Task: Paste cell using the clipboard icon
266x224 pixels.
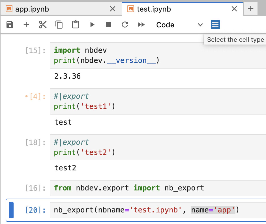Action: [75, 25]
